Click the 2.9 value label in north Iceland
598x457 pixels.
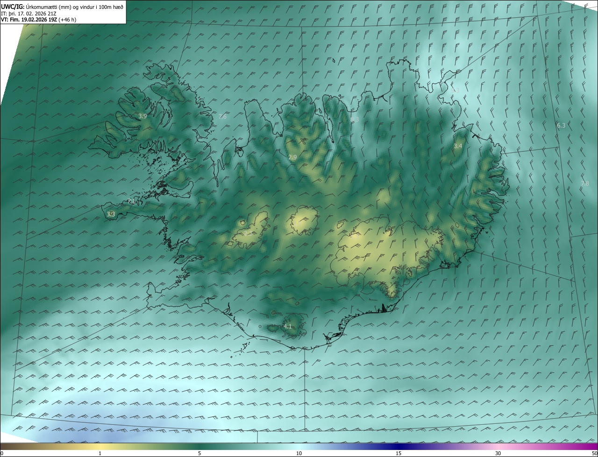tap(292, 157)
